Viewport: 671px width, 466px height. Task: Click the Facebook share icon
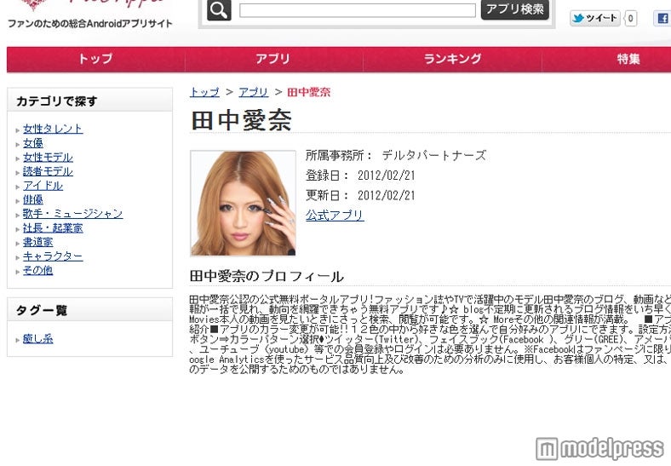click(x=662, y=18)
